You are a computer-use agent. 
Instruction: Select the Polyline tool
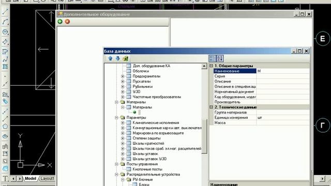pos(5,52)
